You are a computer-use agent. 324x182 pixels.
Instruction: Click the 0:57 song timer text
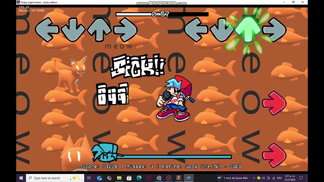pyautogui.click(x=160, y=14)
